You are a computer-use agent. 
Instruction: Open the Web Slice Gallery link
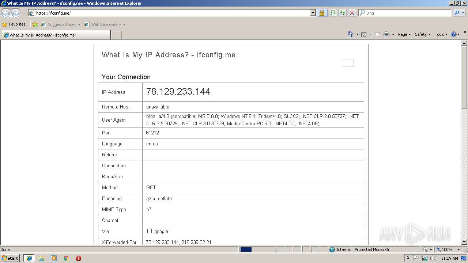(x=103, y=24)
